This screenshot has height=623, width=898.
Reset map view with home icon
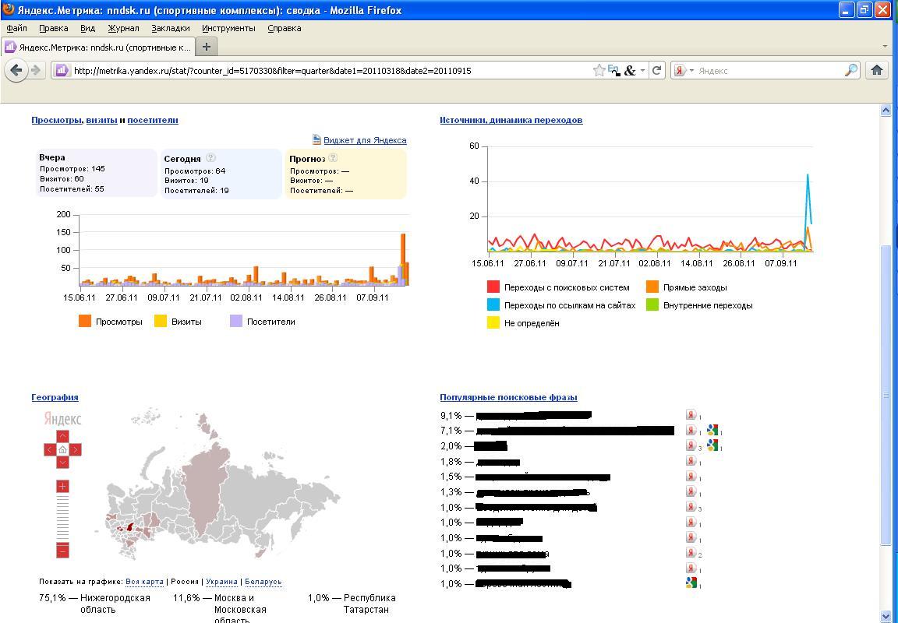click(62, 449)
